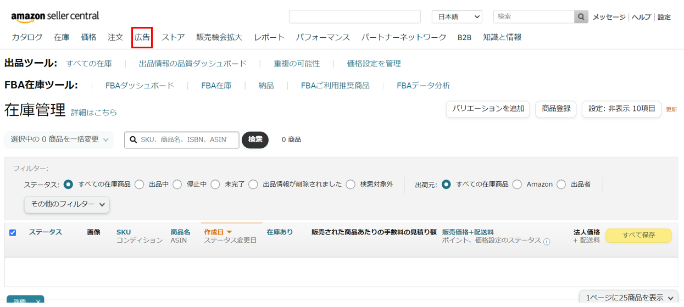The height and width of the screenshot is (307, 684).
Task: Select 出荷元 filter すべての在庫商品
Action: [x=446, y=185]
